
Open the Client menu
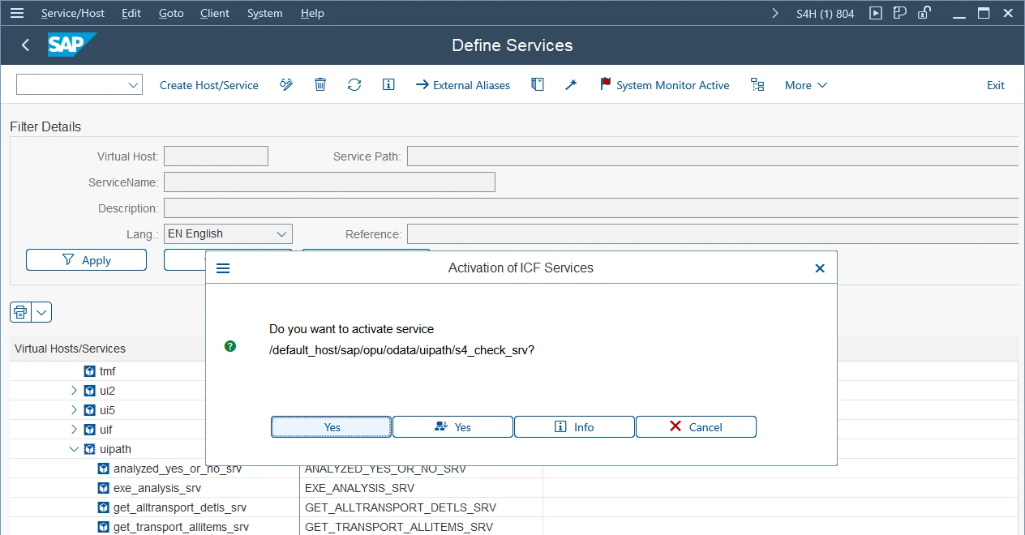(x=214, y=13)
